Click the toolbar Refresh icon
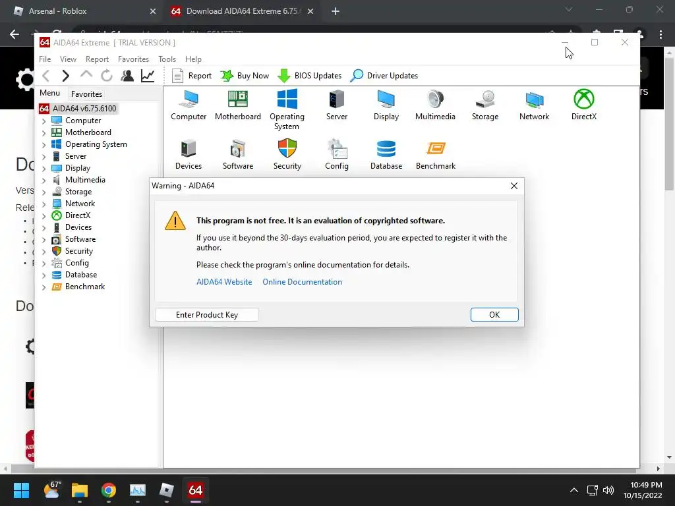The image size is (675, 506). pos(107,76)
